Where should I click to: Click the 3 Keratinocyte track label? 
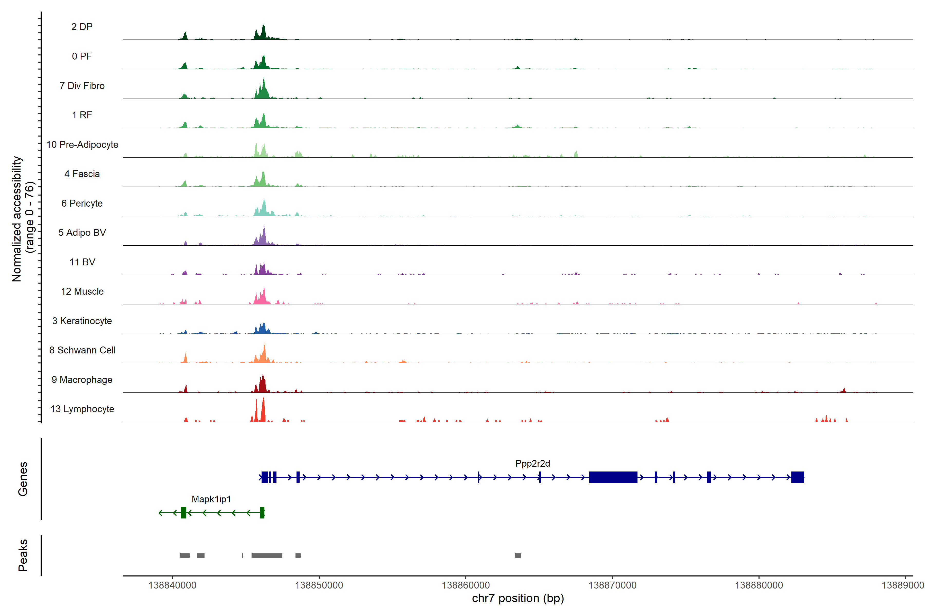82,321
